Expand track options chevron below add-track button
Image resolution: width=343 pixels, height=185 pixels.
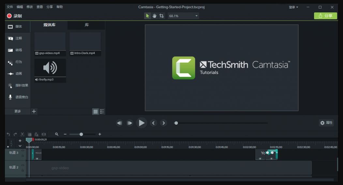point(20,146)
